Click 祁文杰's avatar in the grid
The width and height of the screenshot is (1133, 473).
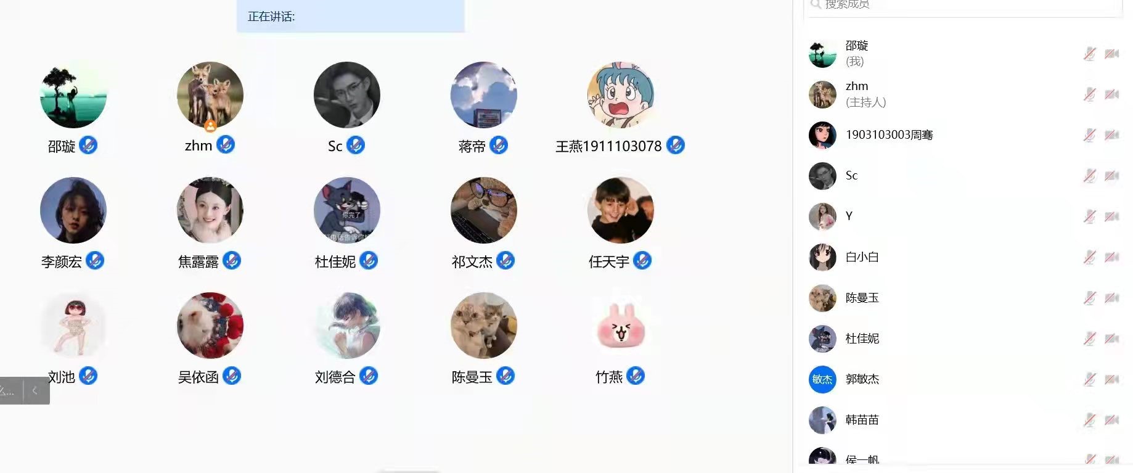click(484, 210)
